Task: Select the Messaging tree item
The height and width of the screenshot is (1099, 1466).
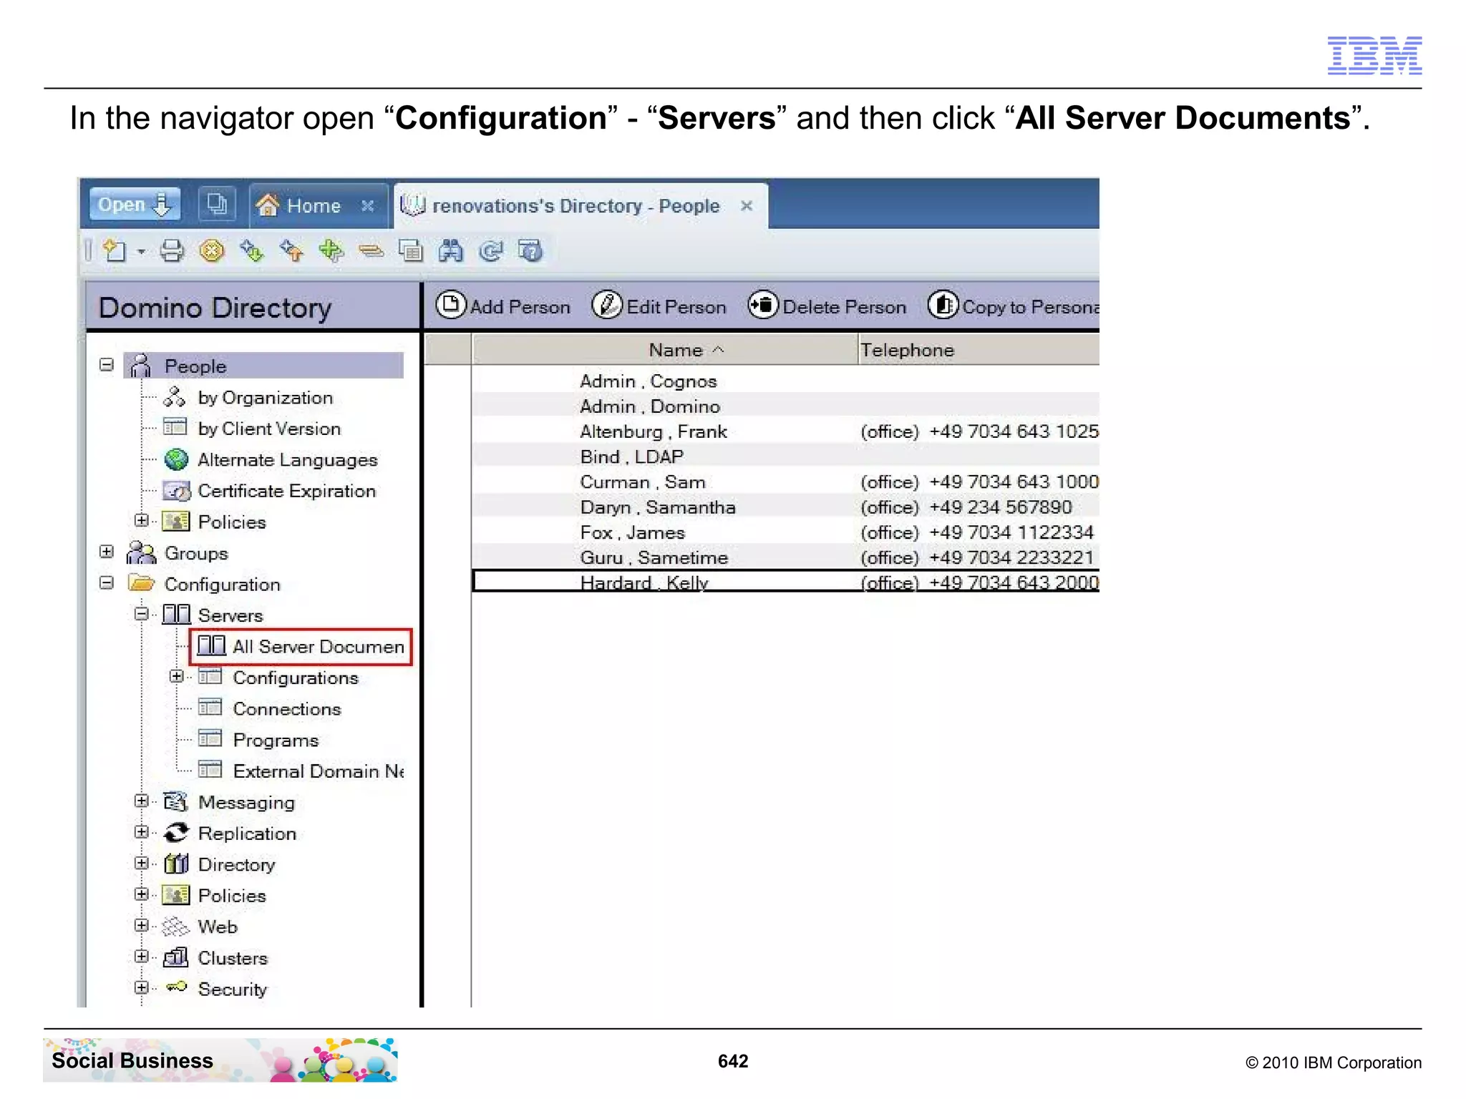Action: tap(246, 803)
